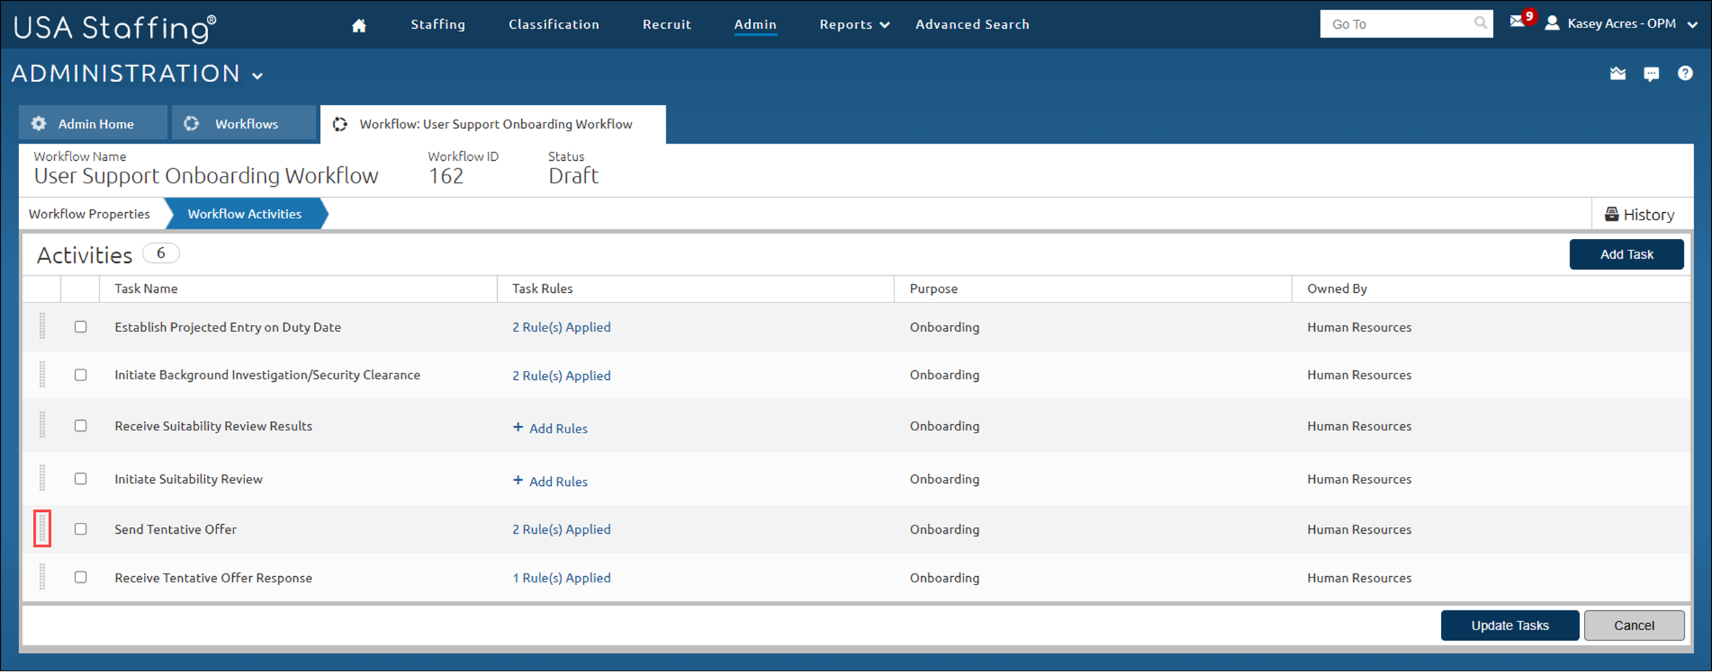Image resolution: width=1712 pixels, height=672 pixels.
Task: Click the Task Rules column header
Action: 542,289
